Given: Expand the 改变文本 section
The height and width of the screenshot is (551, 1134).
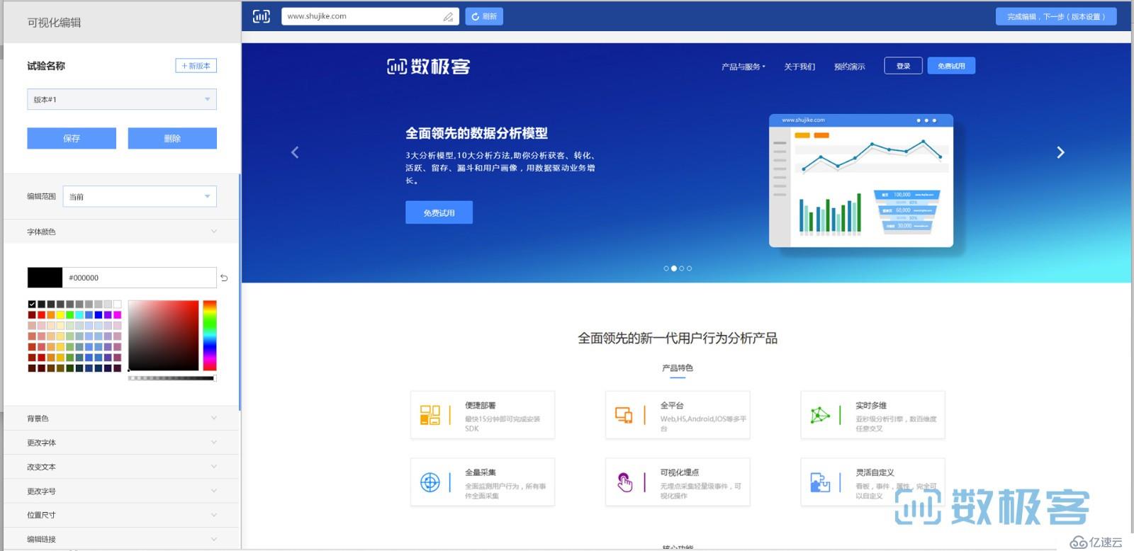Looking at the screenshot, I should coord(122,467).
